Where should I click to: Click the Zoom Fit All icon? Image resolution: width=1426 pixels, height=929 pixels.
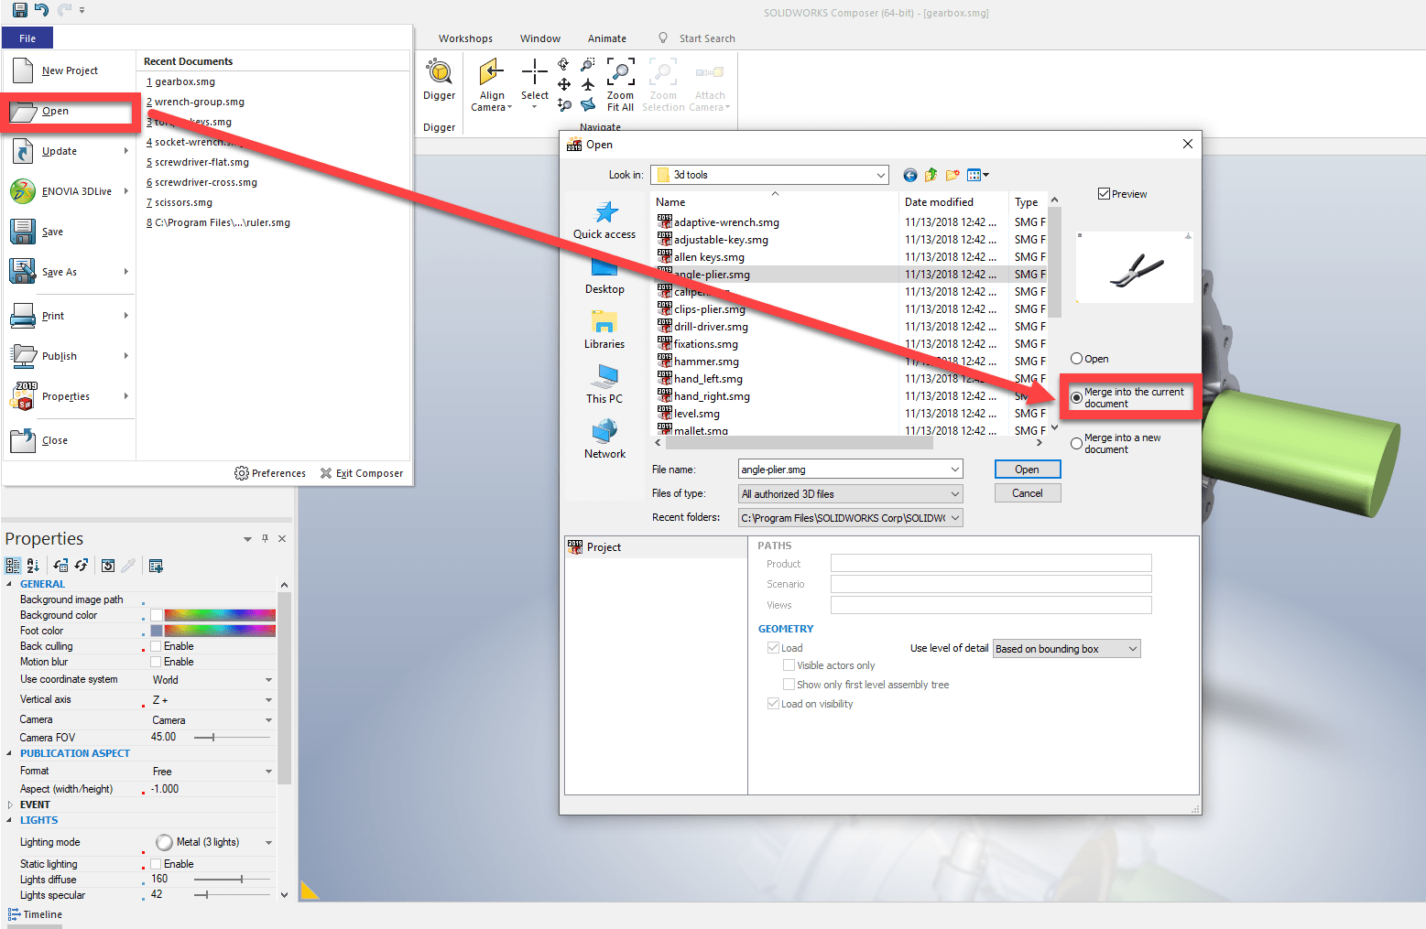click(620, 73)
